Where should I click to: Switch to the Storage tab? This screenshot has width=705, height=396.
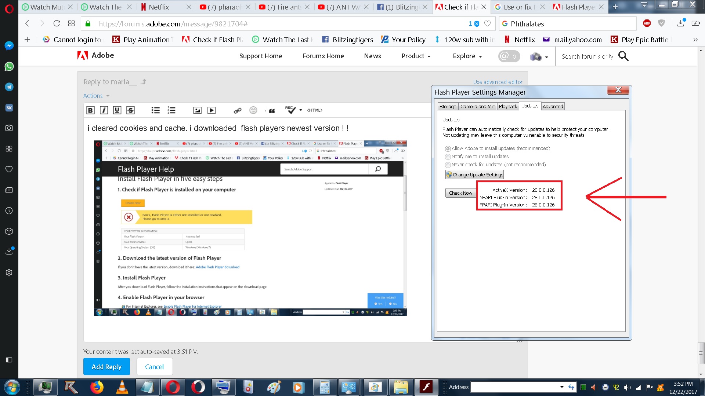click(x=447, y=106)
